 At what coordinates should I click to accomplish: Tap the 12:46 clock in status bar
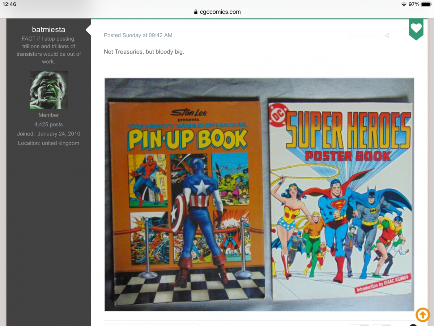tap(9, 4)
